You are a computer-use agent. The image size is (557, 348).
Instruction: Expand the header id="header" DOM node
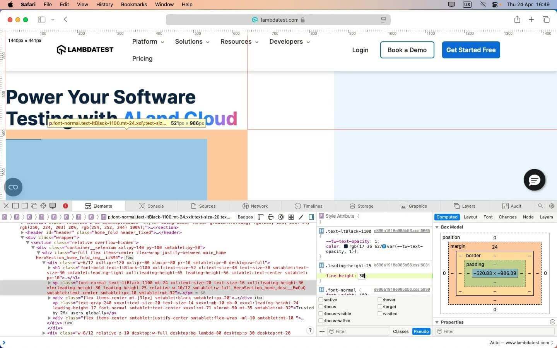tap(22, 233)
